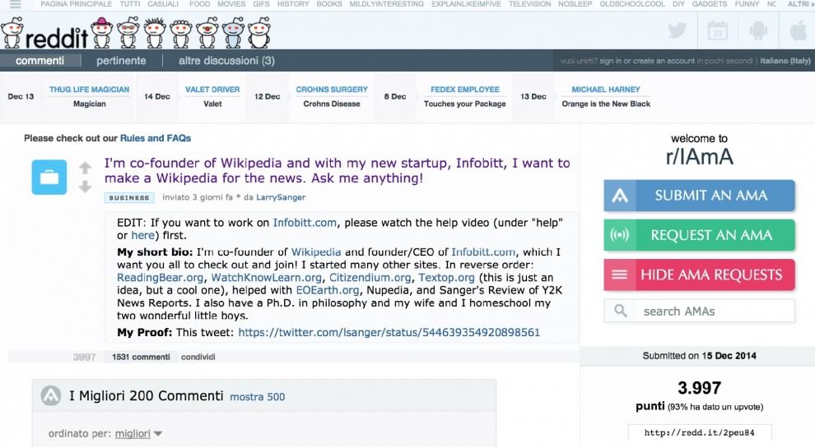Image resolution: width=815 pixels, height=448 pixels.
Task: Go to GADGETS subreddit link
Action: tap(709, 4)
